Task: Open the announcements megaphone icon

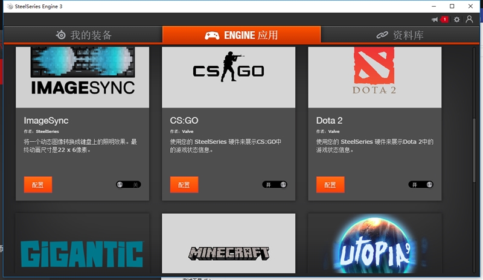Action: click(435, 19)
